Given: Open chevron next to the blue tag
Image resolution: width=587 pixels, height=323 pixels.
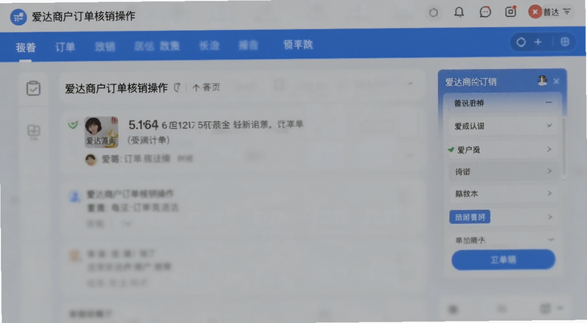Looking at the screenshot, I should click(550, 217).
